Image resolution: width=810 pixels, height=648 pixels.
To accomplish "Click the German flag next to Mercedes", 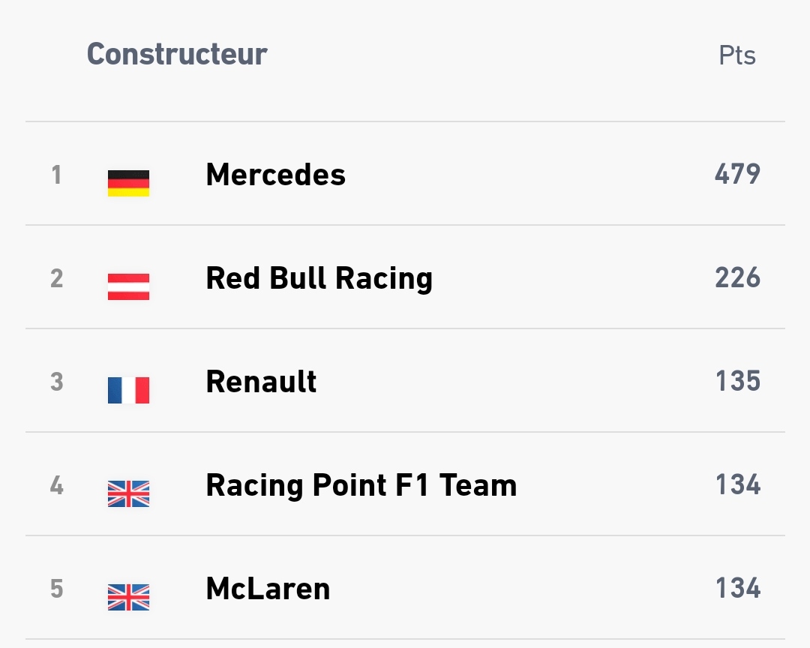I will (129, 184).
